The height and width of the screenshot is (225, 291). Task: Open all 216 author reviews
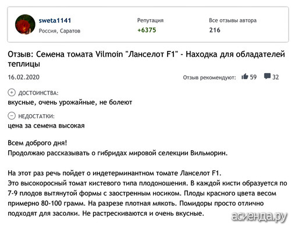click(x=215, y=30)
